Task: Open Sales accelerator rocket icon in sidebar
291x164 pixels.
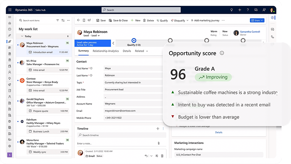Action: tap(10, 42)
